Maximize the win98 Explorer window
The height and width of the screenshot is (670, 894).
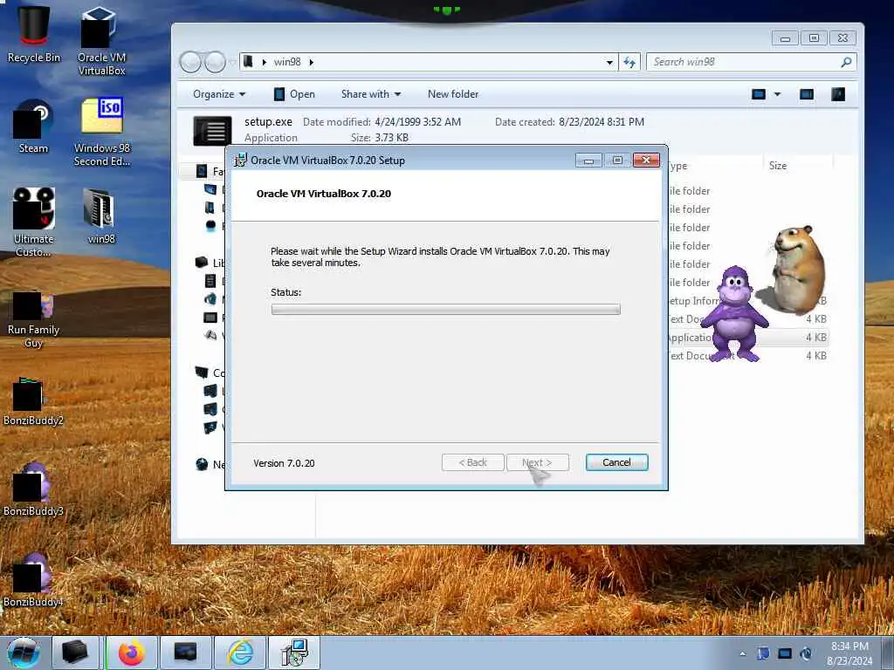814,38
